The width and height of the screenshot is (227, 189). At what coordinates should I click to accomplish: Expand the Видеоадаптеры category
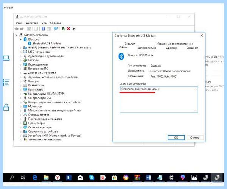21,64
